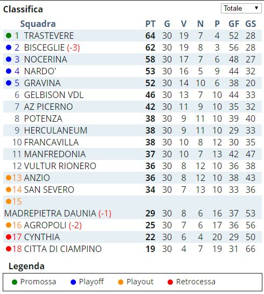
Task: Click the Retrocessa legend label
Action: pyautogui.click(x=196, y=282)
